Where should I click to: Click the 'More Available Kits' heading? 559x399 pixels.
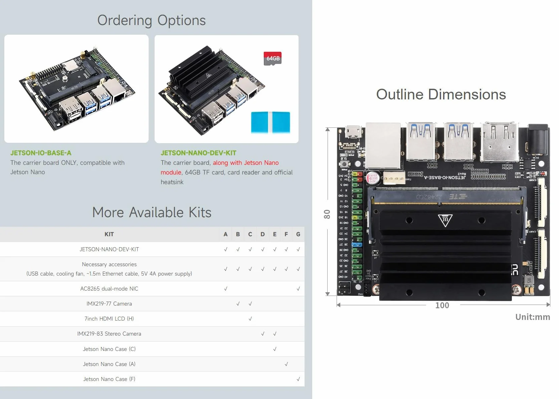(152, 213)
